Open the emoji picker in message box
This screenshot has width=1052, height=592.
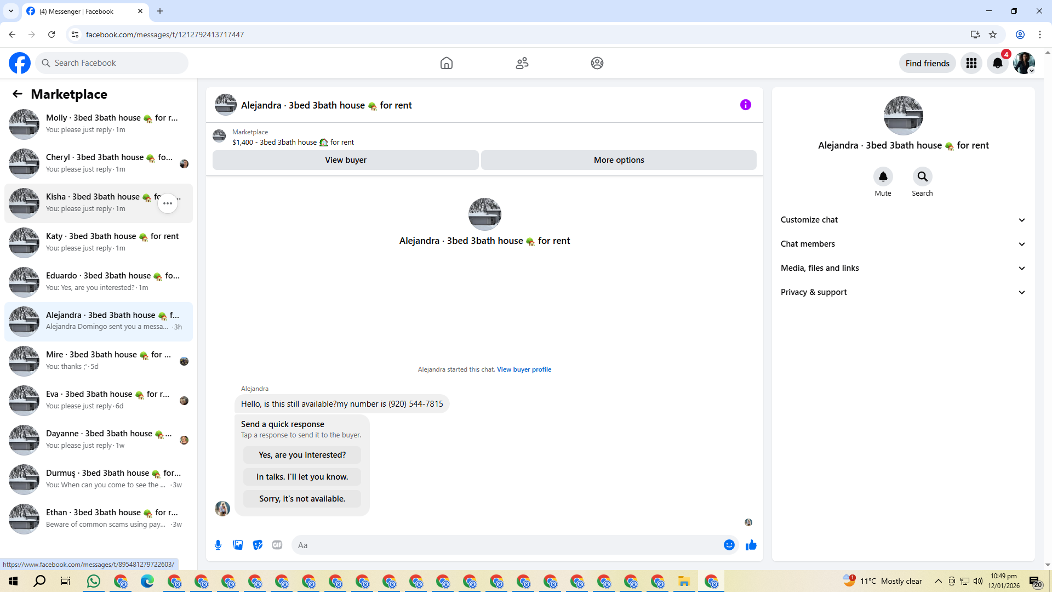point(729,545)
